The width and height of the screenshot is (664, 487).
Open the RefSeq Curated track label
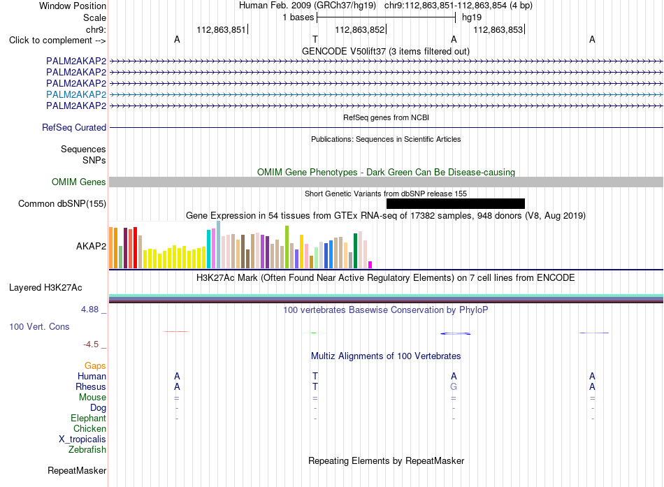click(x=74, y=127)
